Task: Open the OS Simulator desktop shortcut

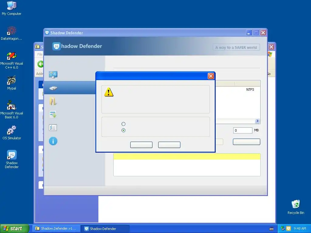Action: pos(12,133)
